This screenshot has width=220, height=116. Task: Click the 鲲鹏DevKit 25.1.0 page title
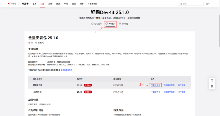110,12
